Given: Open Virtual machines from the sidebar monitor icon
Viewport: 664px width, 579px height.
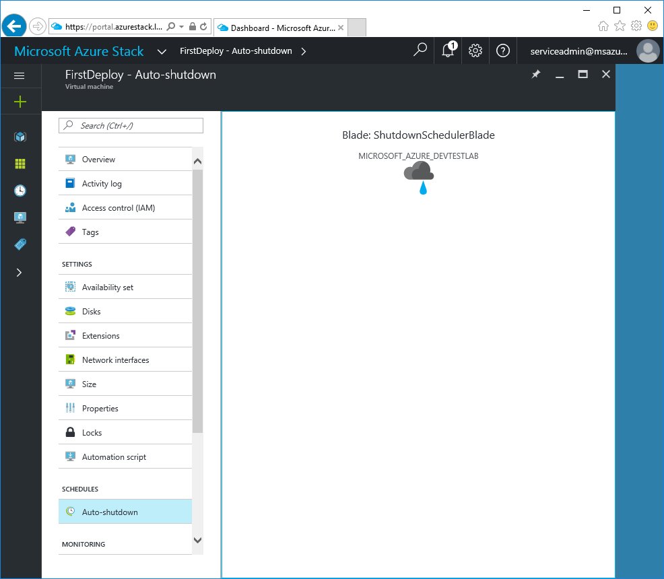Looking at the screenshot, I should 21,217.
